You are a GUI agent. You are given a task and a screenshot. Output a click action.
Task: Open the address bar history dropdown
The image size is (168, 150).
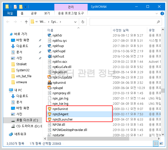tap(75, 22)
